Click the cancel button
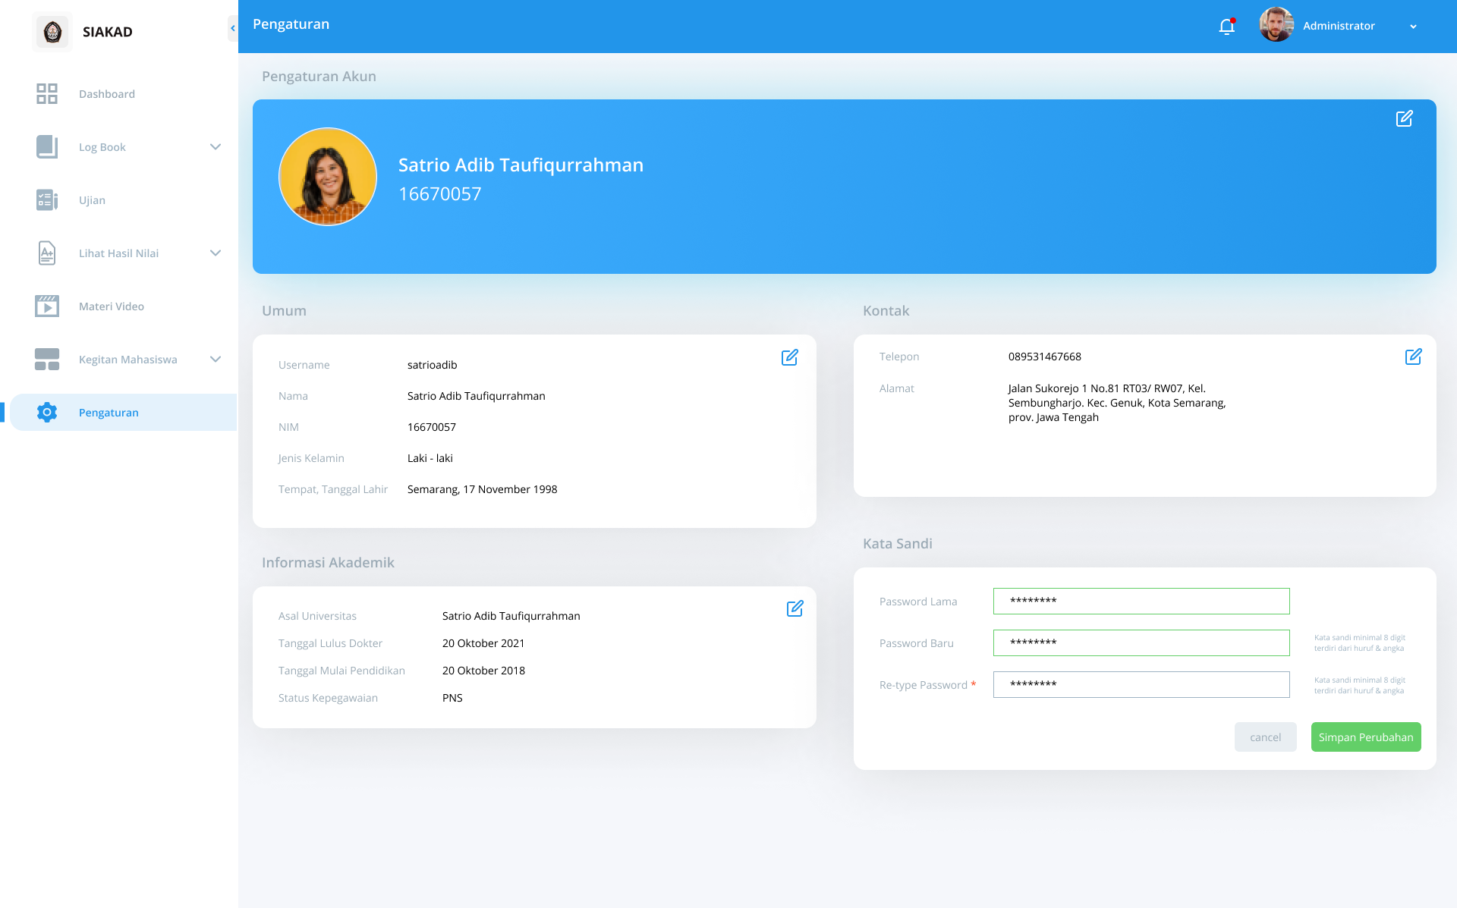Image resolution: width=1457 pixels, height=908 pixels. pos(1265,737)
